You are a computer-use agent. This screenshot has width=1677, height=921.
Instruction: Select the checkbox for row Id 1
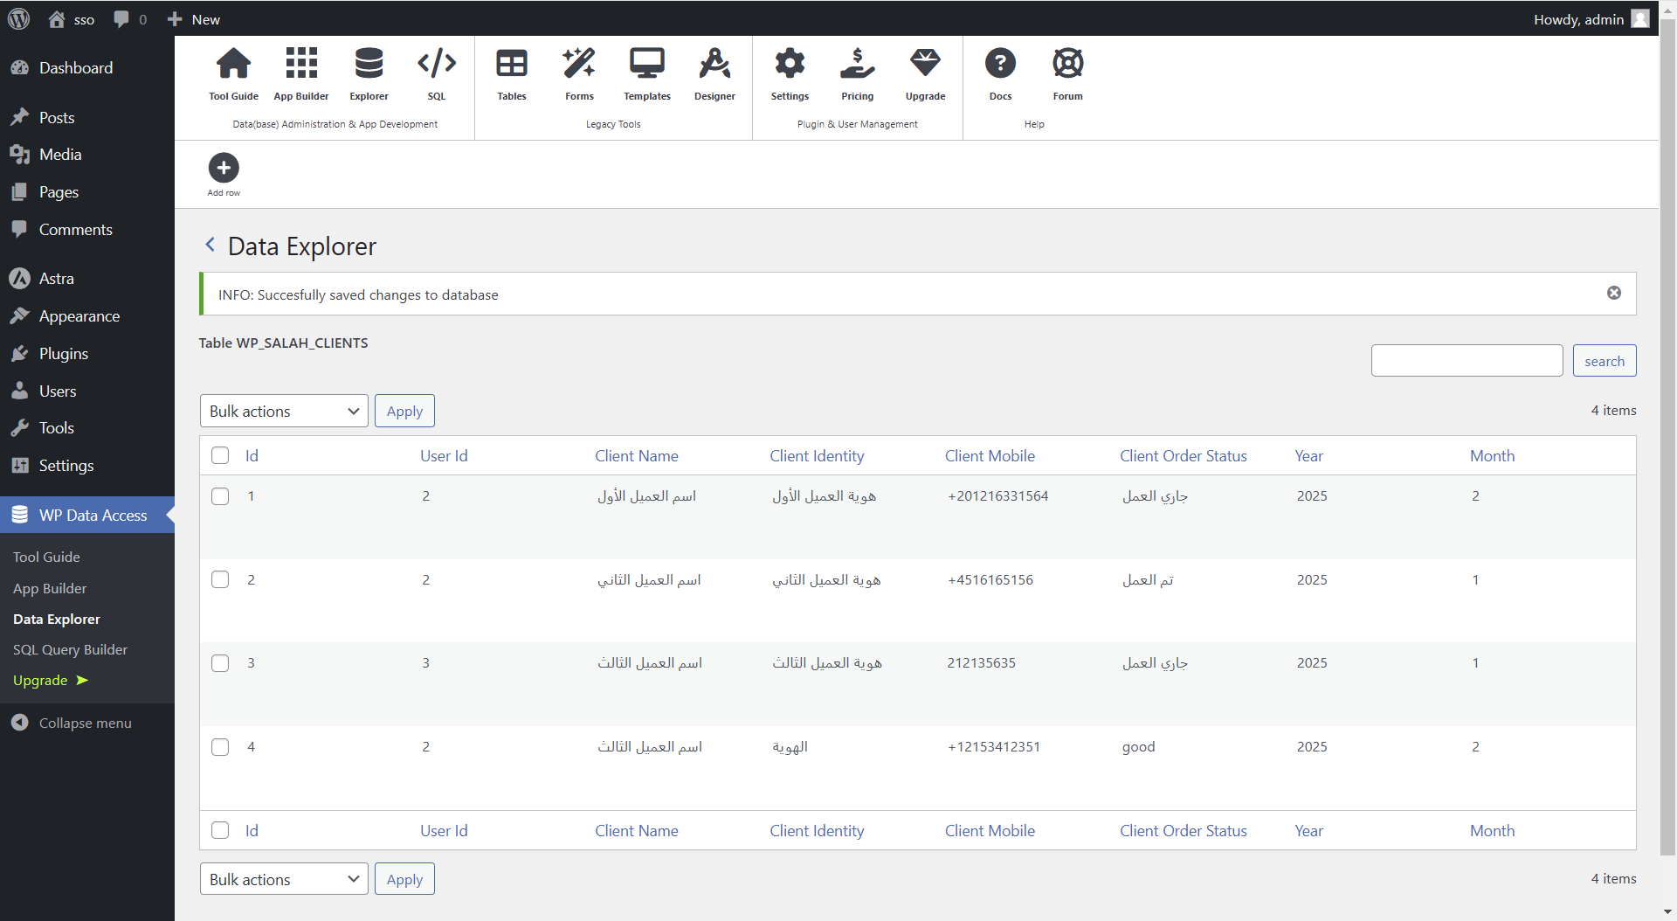click(x=220, y=496)
